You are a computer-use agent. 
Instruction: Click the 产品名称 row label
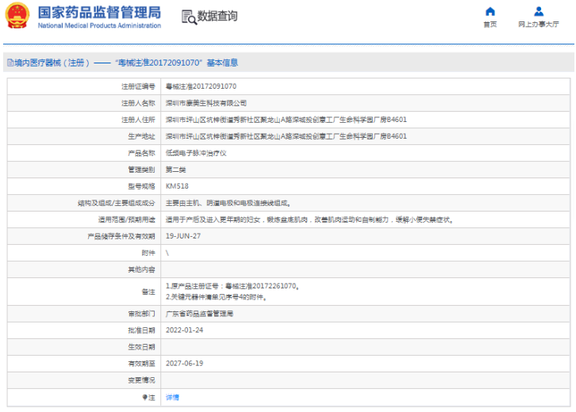142,153
